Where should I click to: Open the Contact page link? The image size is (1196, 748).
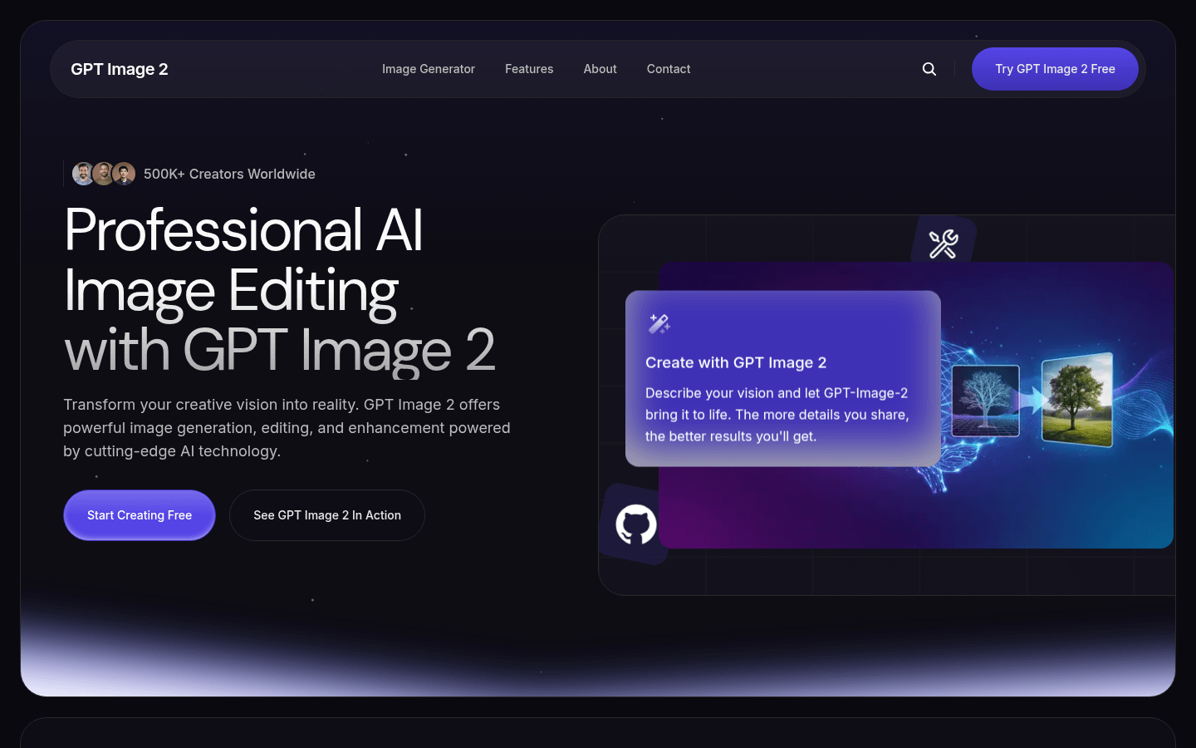[x=668, y=69]
